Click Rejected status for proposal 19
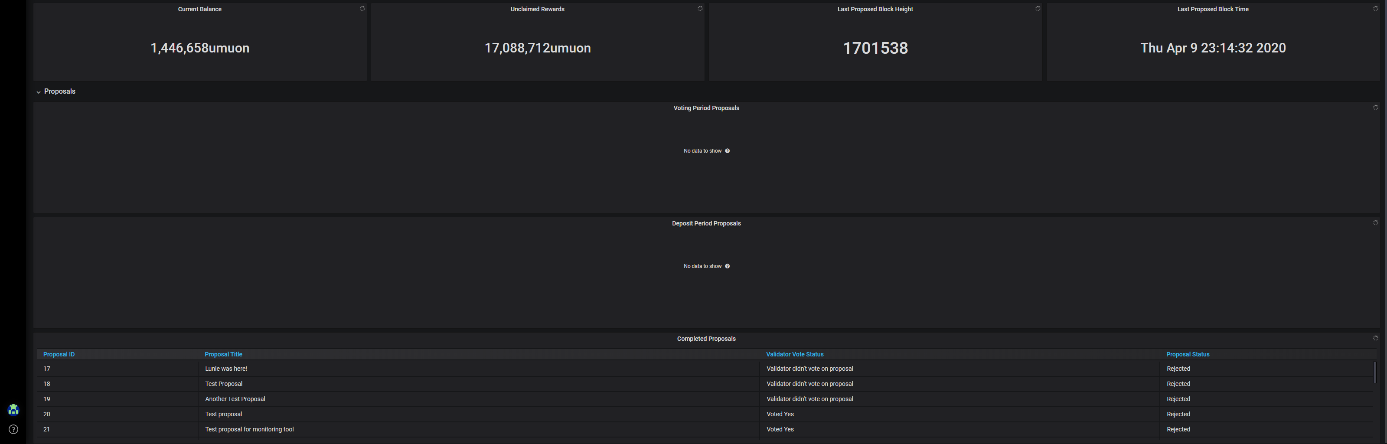This screenshot has height=444, width=1387. tap(1178, 399)
